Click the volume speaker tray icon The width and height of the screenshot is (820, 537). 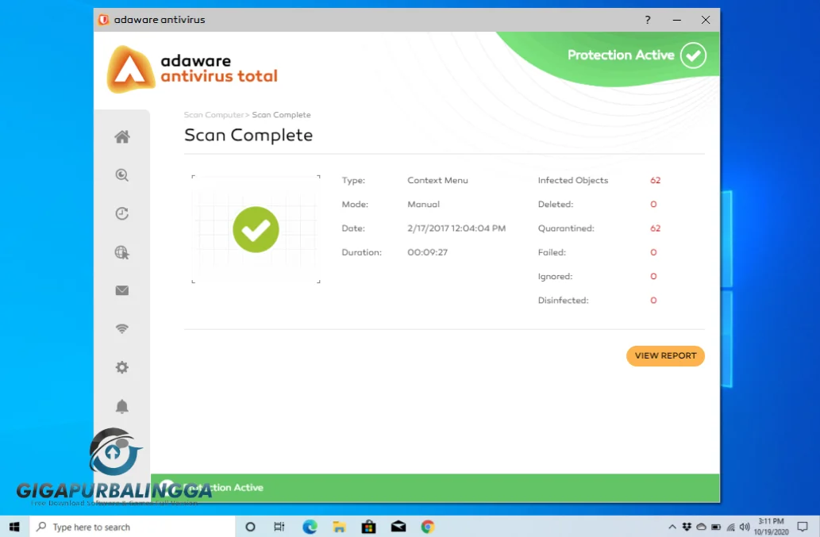pos(745,527)
